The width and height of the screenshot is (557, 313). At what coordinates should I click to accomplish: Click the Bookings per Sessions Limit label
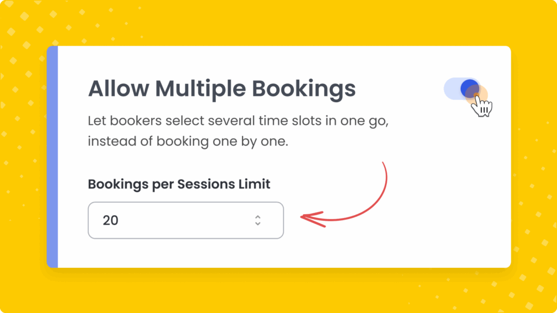click(179, 184)
